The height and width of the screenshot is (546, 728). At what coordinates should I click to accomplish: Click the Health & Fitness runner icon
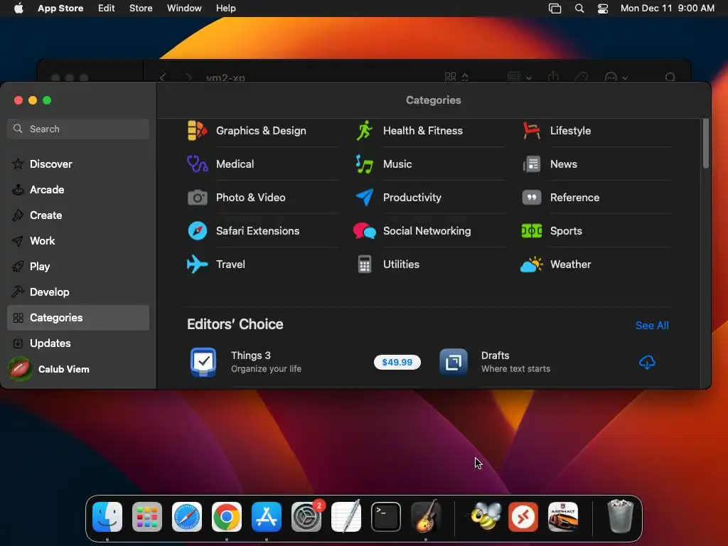coord(365,131)
